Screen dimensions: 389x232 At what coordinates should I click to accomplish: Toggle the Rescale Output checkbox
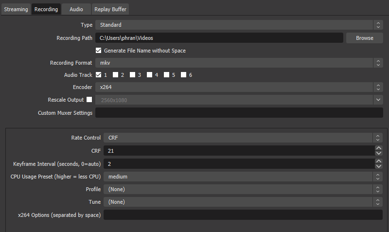coord(89,100)
